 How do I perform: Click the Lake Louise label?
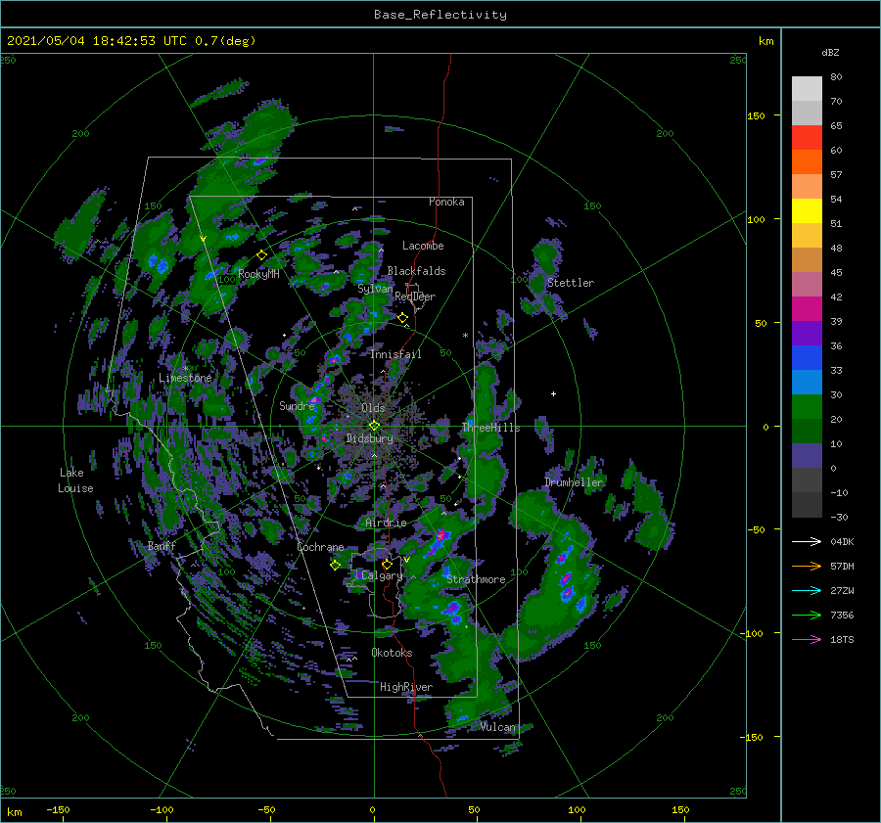pyautogui.click(x=75, y=480)
